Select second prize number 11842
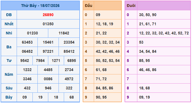The image size is (192, 103). coord(64,33)
